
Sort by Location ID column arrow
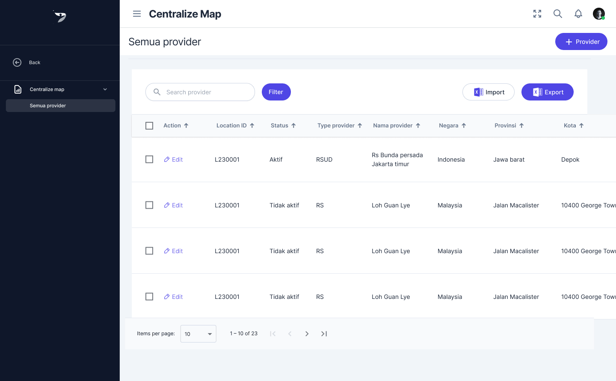click(252, 126)
